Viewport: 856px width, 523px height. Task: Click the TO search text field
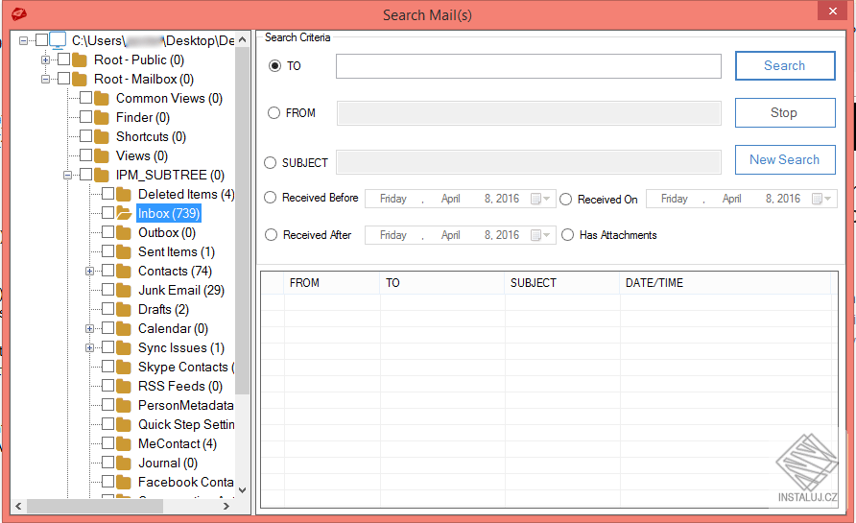point(529,66)
